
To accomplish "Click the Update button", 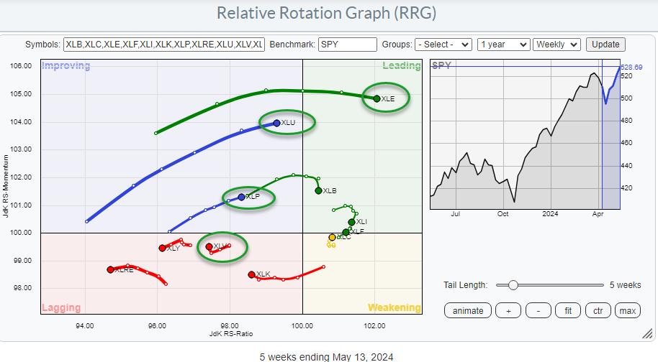I will 605,45.
